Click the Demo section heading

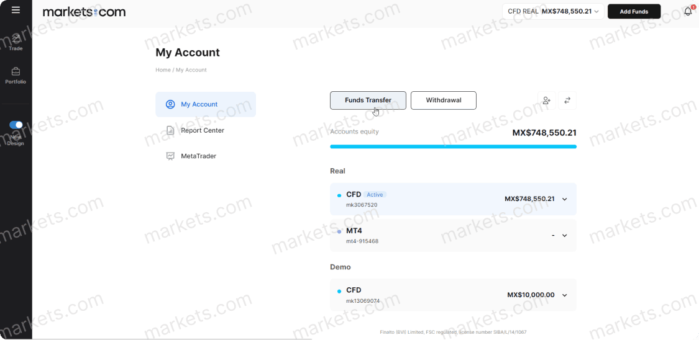click(x=340, y=267)
